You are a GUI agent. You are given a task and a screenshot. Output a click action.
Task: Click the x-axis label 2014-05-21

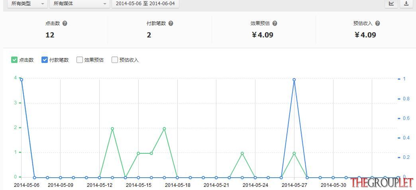(216, 185)
